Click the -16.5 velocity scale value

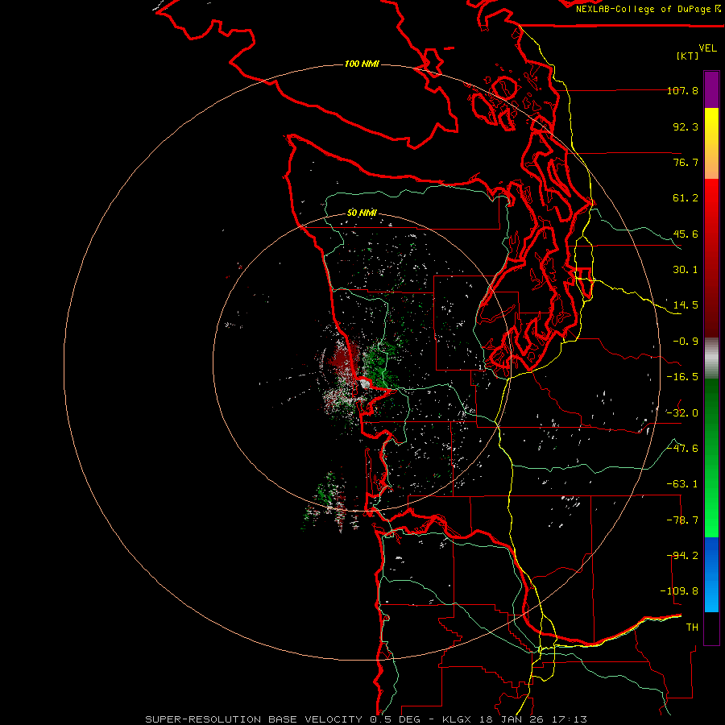click(x=682, y=377)
